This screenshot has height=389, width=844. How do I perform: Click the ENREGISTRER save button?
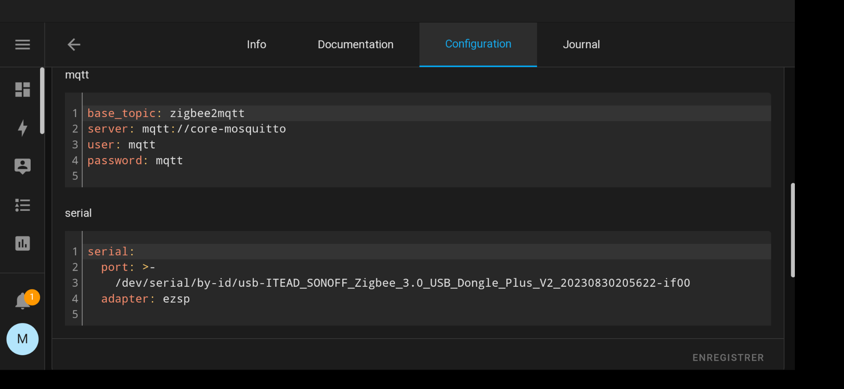pyautogui.click(x=728, y=357)
